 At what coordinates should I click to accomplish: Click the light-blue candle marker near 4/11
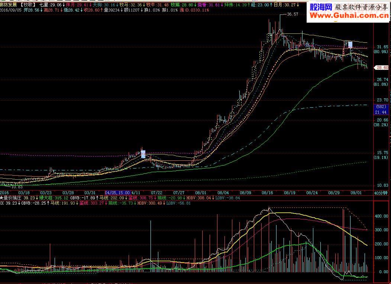pyautogui.click(x=143, y=154)
